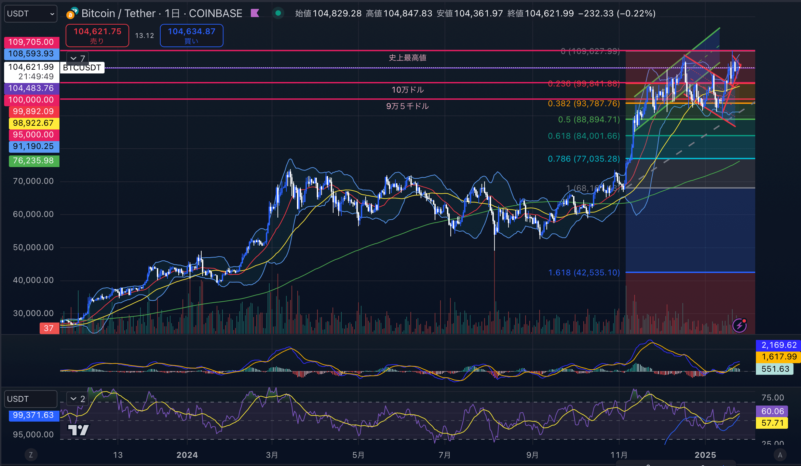Click the 70,000.00 price scale label
This screenshot has height=466, width=801.
[33, 181]
